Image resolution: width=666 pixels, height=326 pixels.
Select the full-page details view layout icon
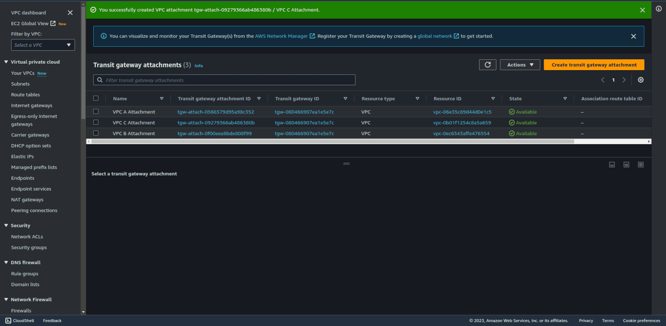click(641, 165)
